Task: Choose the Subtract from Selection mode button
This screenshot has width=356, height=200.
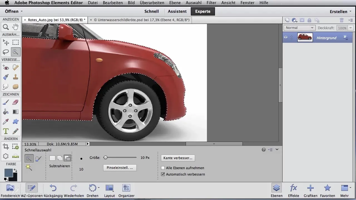Action: pyautogui.click(x=67, y=158)
